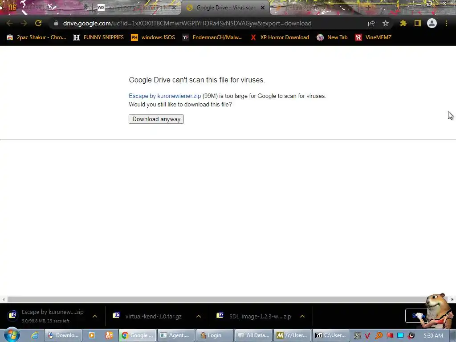Click the SDL_image-1.2.3-w....zip download item

pos(254,316)
